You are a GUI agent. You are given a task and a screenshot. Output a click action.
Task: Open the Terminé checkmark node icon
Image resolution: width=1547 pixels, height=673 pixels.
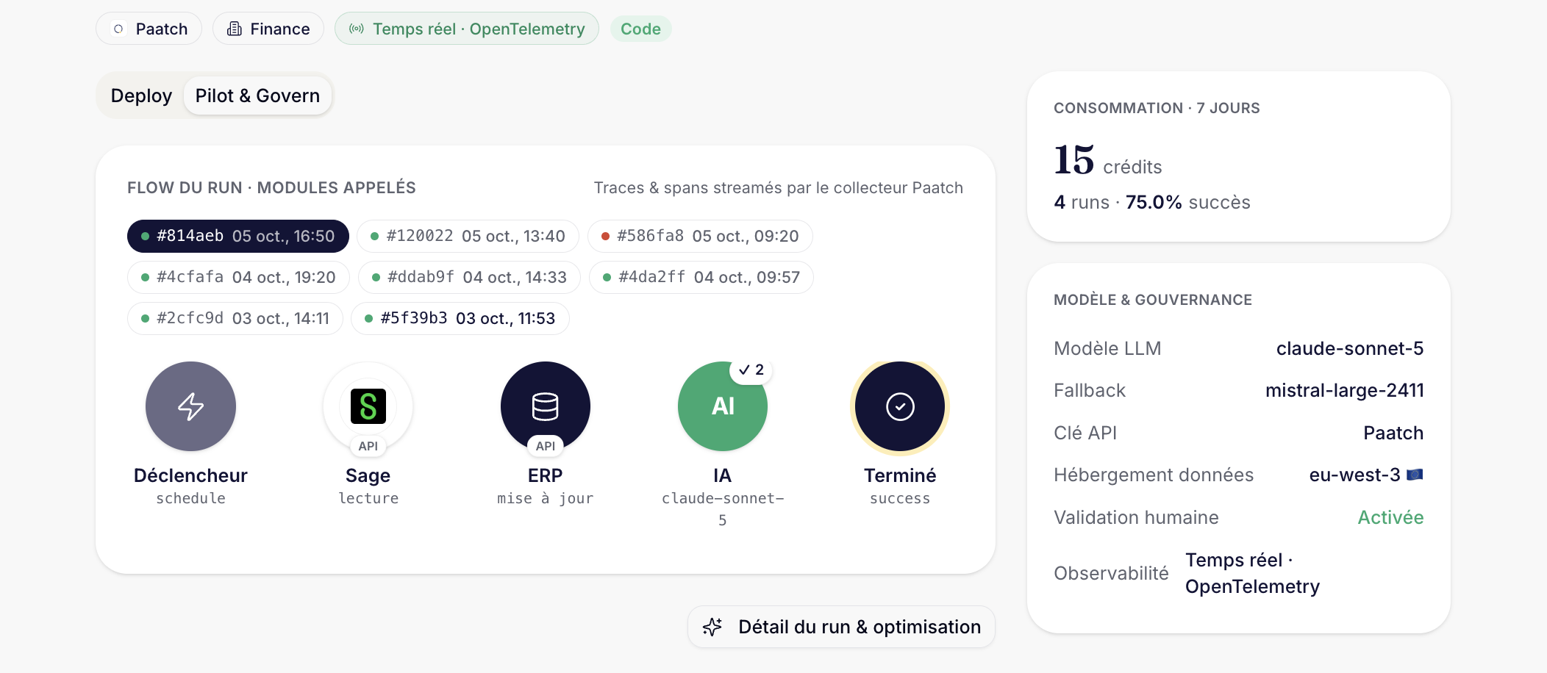click(x=900, y=406)
